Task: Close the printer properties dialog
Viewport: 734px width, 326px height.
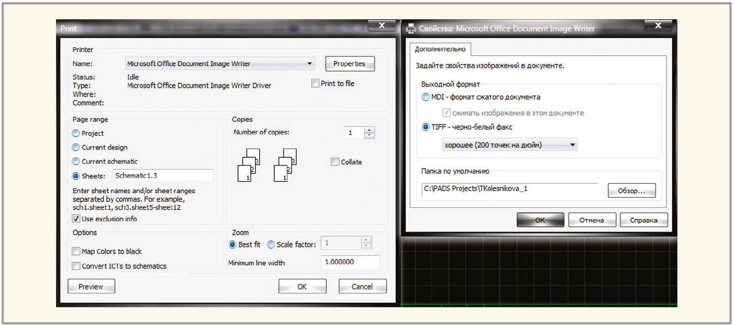Action: click(658, 26)
